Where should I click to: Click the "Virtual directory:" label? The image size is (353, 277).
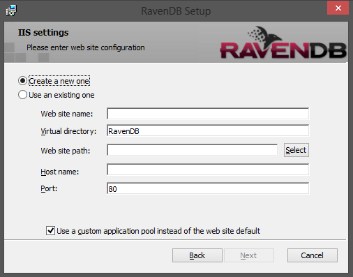pyautogui.click(x=68, y=131)
